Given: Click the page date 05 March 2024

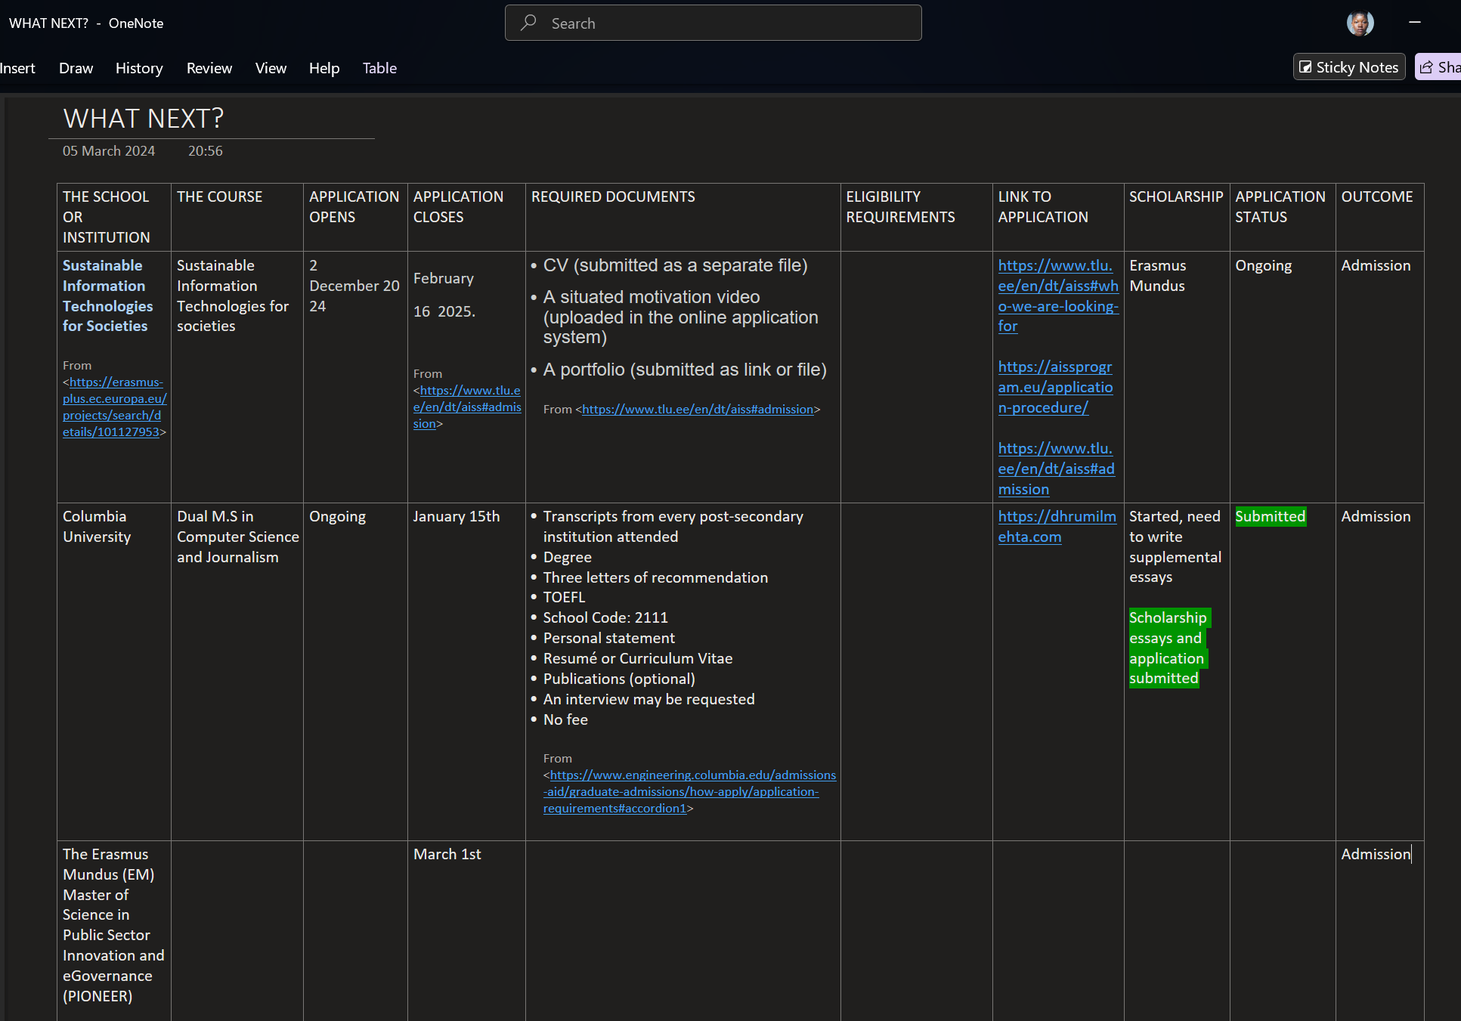Looking at the screenshot, I should coord(109,151).
